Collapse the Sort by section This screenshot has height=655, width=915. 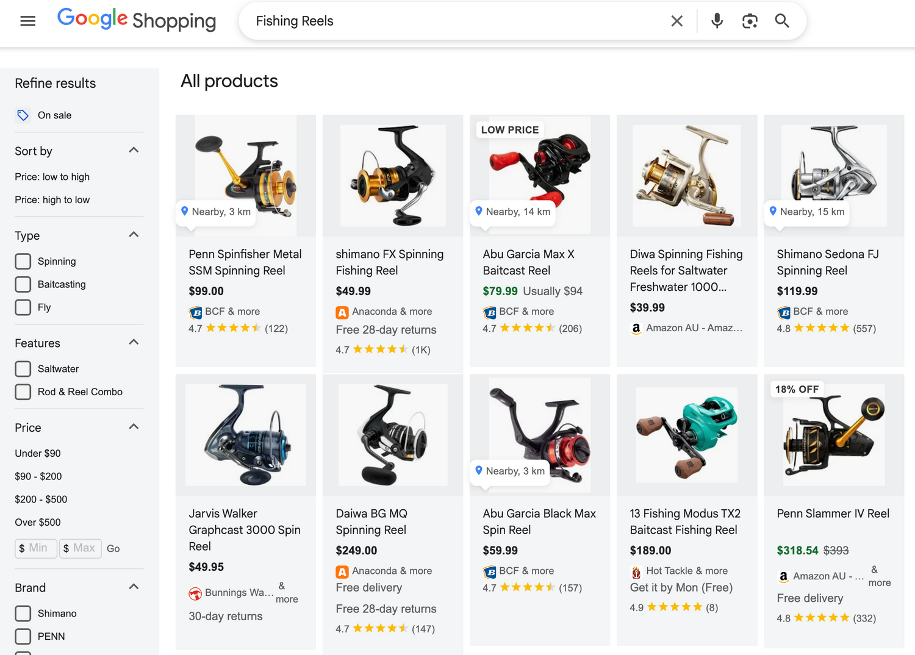(x=134, y=151)
